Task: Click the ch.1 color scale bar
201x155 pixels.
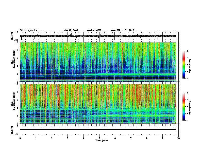Action: (x=183, y=65)
